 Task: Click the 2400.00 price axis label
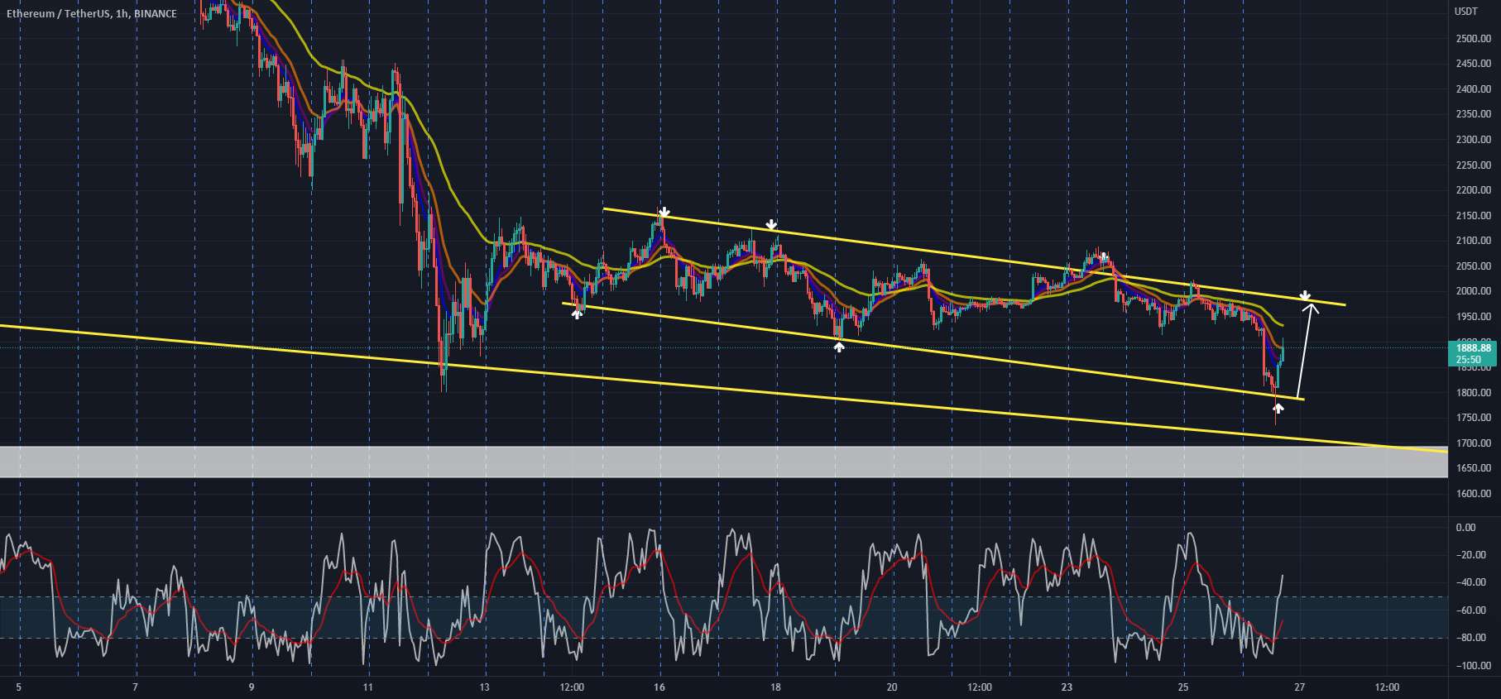pyautogui.click(x=1473, y=89)
